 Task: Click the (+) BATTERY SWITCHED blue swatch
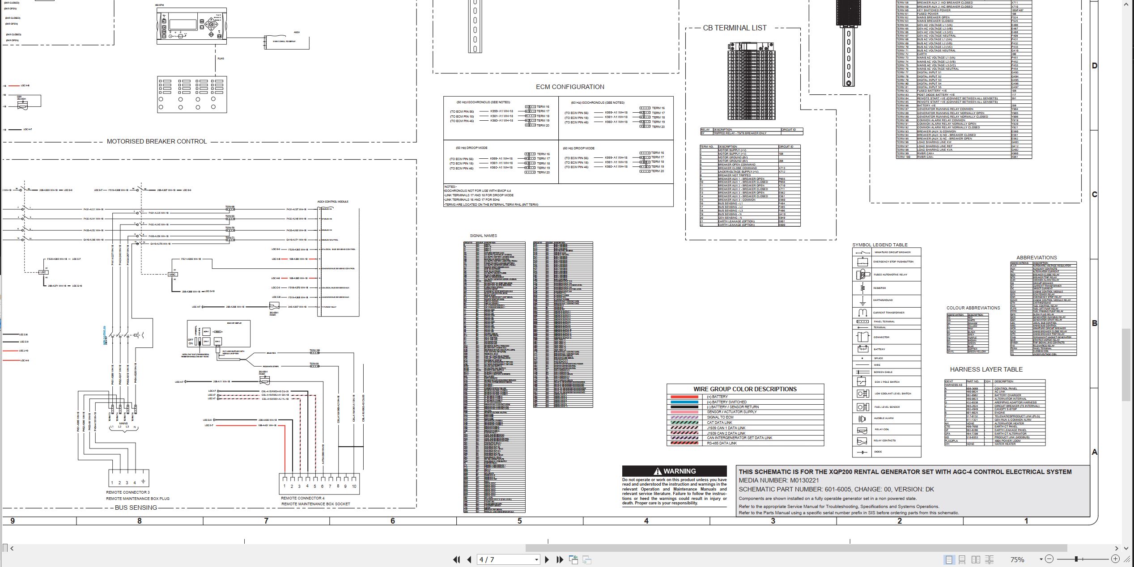tap(684, 402)
